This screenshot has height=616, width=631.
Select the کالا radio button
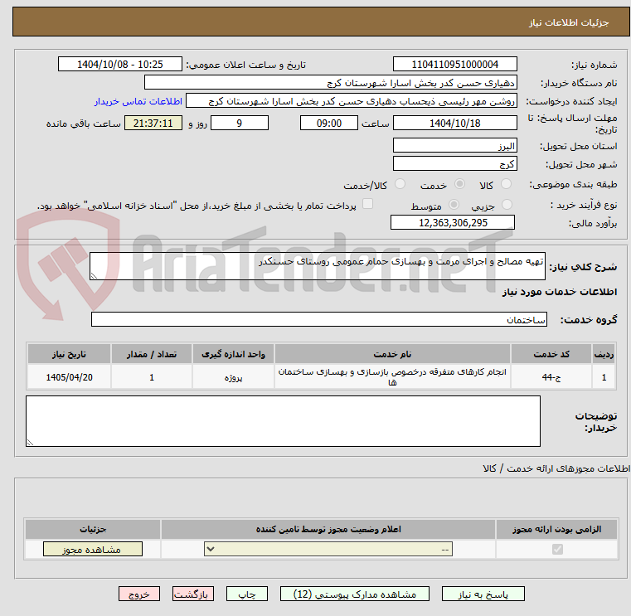point(506,184)
